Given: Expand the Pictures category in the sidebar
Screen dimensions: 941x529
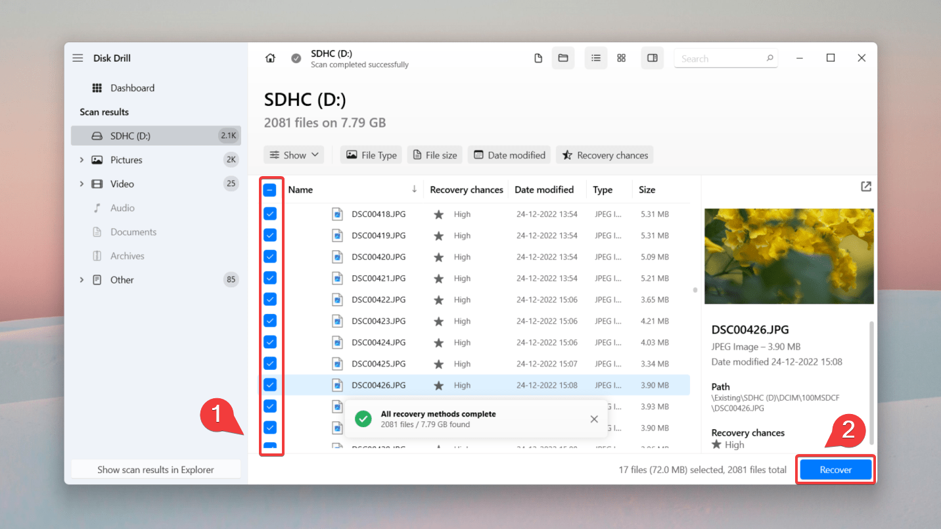Looking at the screenshot, I should [x=81, y=159].
